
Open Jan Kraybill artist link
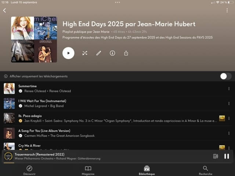[x=33, y=121]
